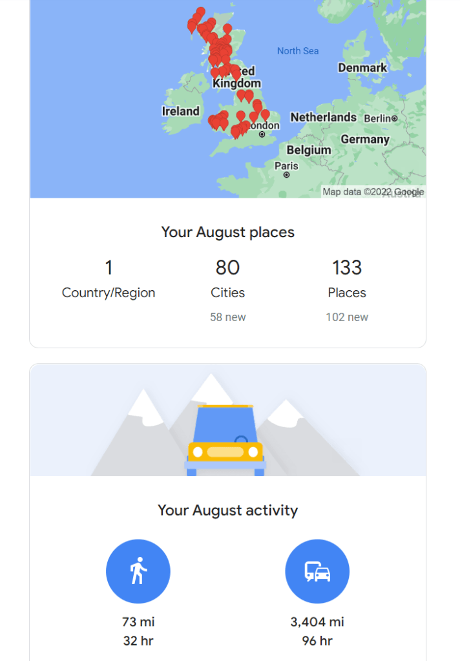This screenshot has height=661, width=460.
Task: Click the 73 mi walking distance
Action: pyautogui.click(x=138, y=622)
